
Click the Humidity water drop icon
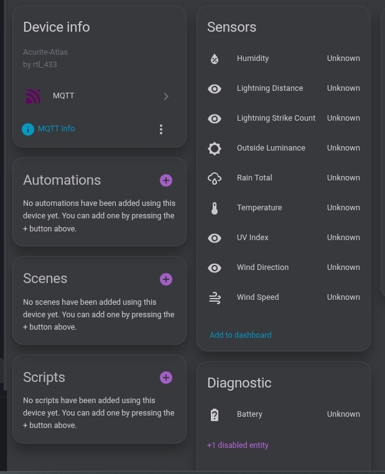coord(215,58)
